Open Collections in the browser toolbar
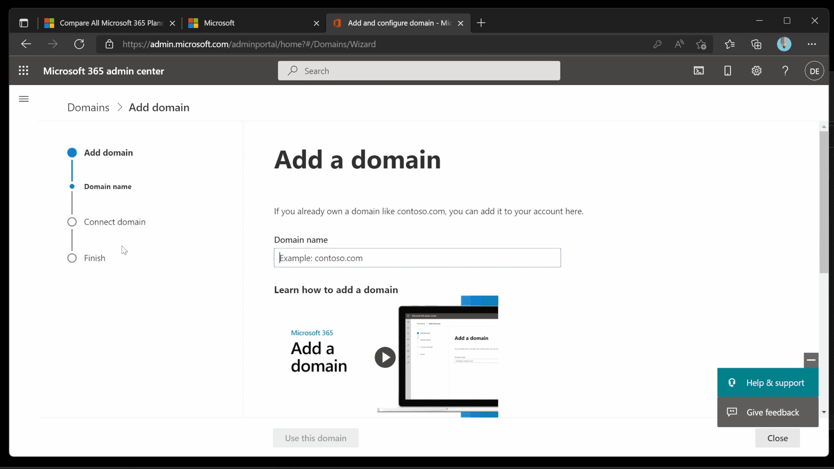Screen dimensions: 834x469 [x=757, y=44]
